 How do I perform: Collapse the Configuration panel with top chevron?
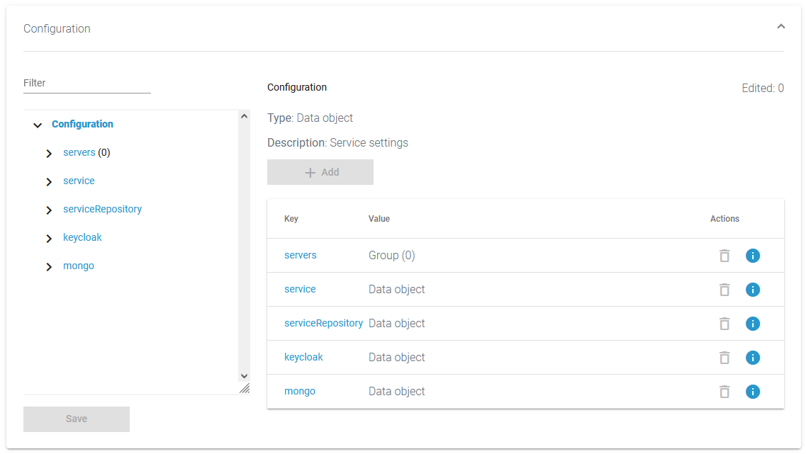point(780,25)
